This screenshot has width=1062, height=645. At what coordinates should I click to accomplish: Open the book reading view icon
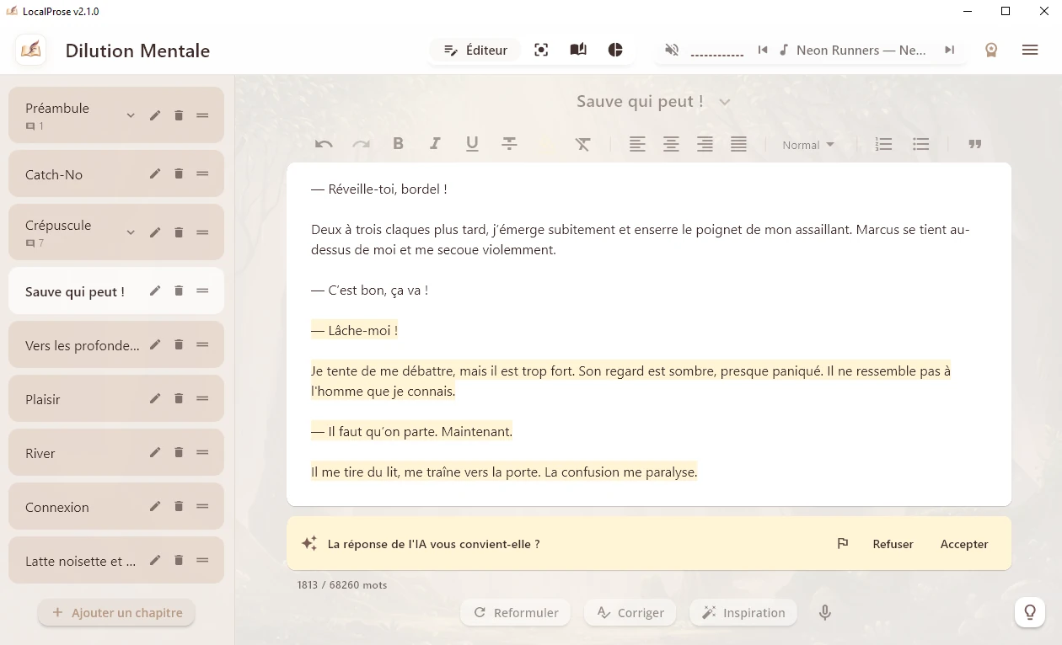578,51
